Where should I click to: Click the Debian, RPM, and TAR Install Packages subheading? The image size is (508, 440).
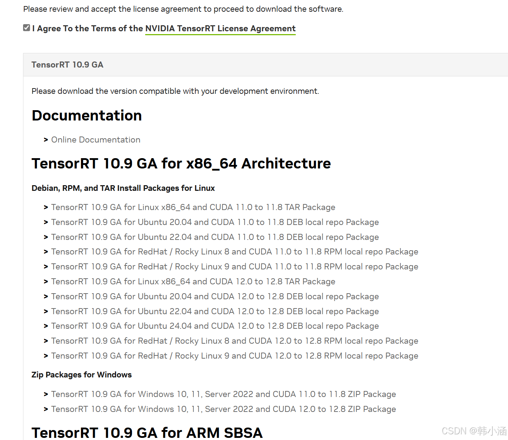coord(123,188)
